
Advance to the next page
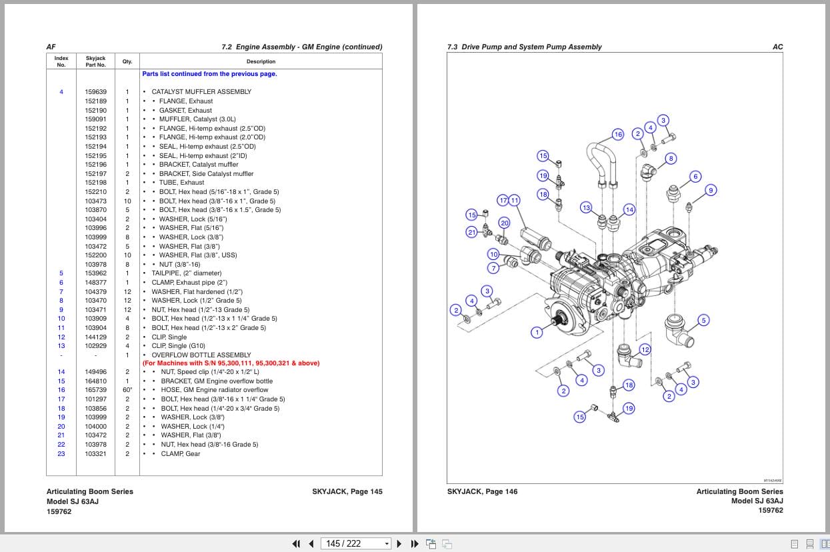pyautogui.click(x=399, y=544)
